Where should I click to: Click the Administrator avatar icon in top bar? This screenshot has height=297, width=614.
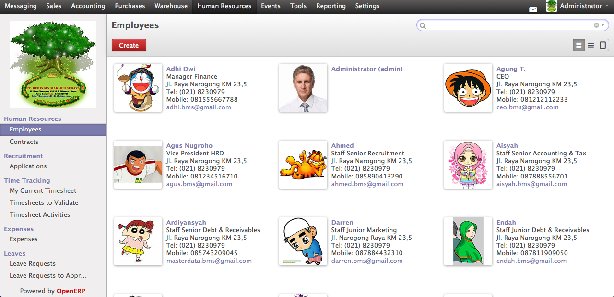[552, 6]
